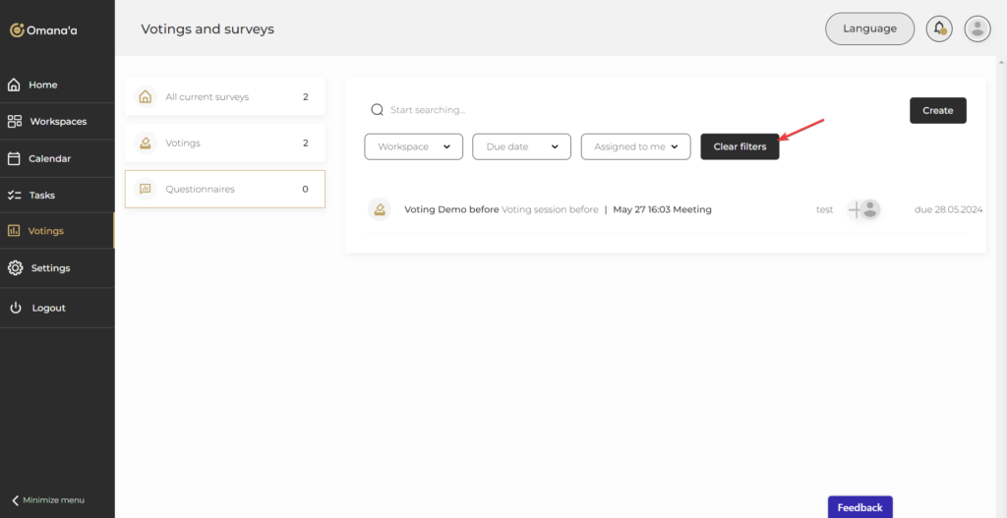Expand the Assigned to me dropdown
The width and height of the screenshot is (1007, 518).
pos(635,146)
